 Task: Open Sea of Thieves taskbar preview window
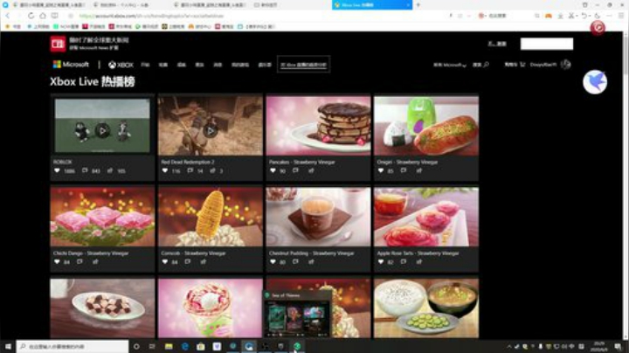pos(297,314)
